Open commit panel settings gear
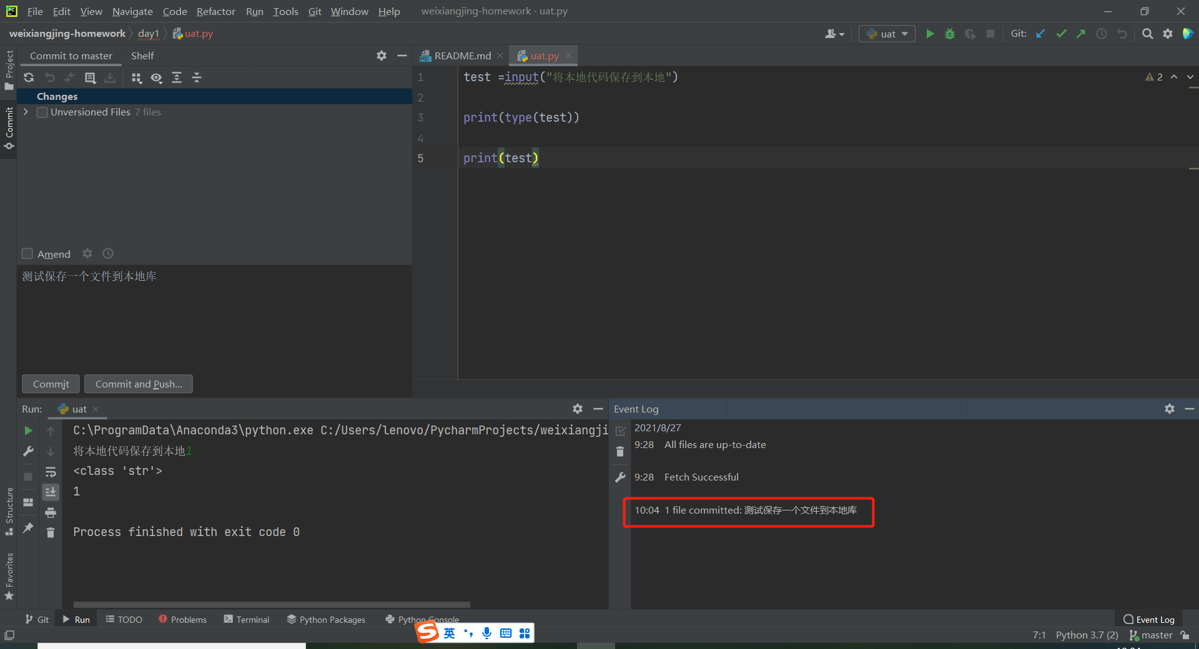The height and width of the screenshot is (649, 1199). [382, 56]
